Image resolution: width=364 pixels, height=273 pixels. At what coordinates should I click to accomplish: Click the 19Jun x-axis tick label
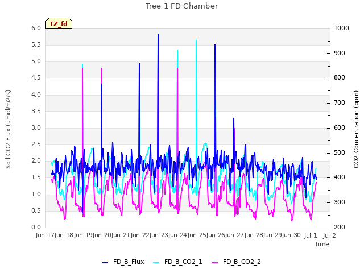[93, 235]
